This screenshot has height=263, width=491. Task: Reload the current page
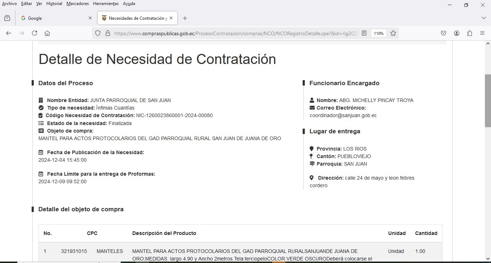35,33
